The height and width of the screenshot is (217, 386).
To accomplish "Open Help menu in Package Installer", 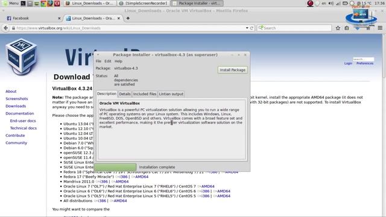I will coord(118,61).
